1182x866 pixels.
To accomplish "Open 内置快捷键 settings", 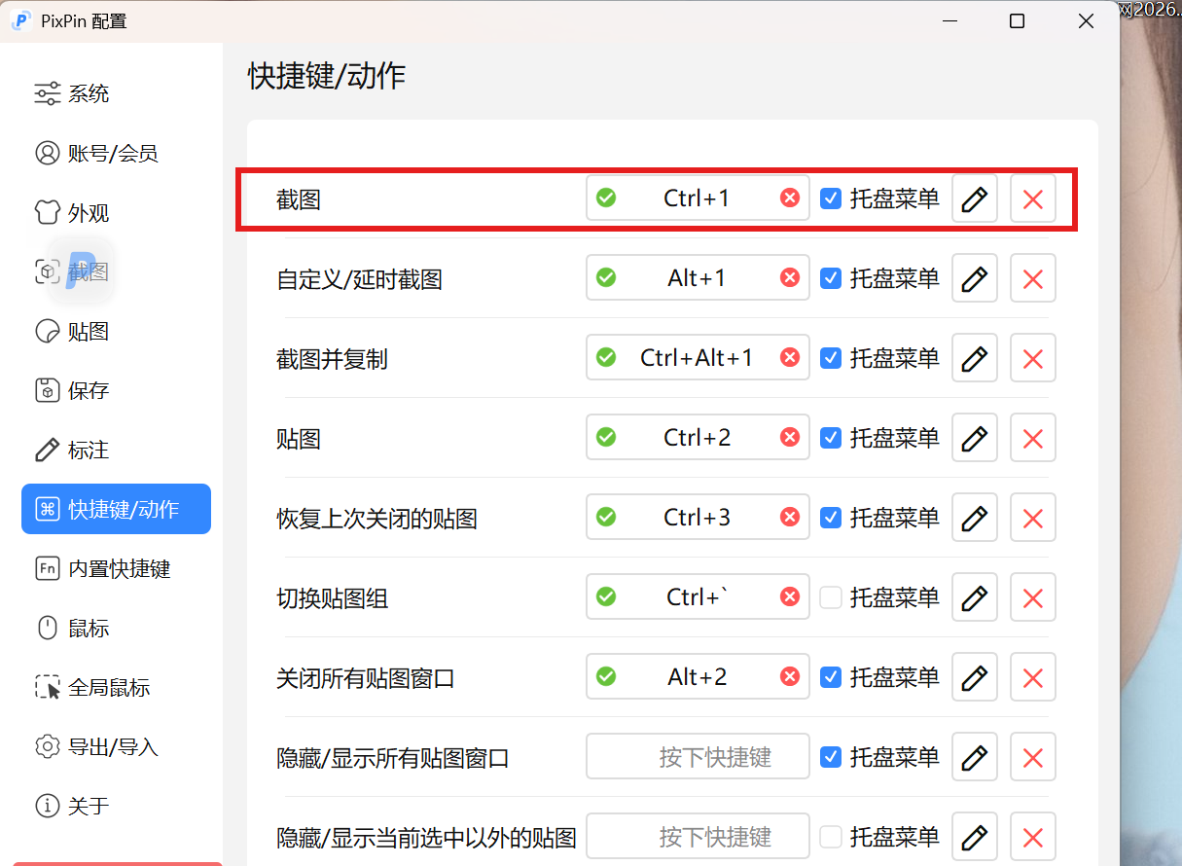I will (116, 569).
